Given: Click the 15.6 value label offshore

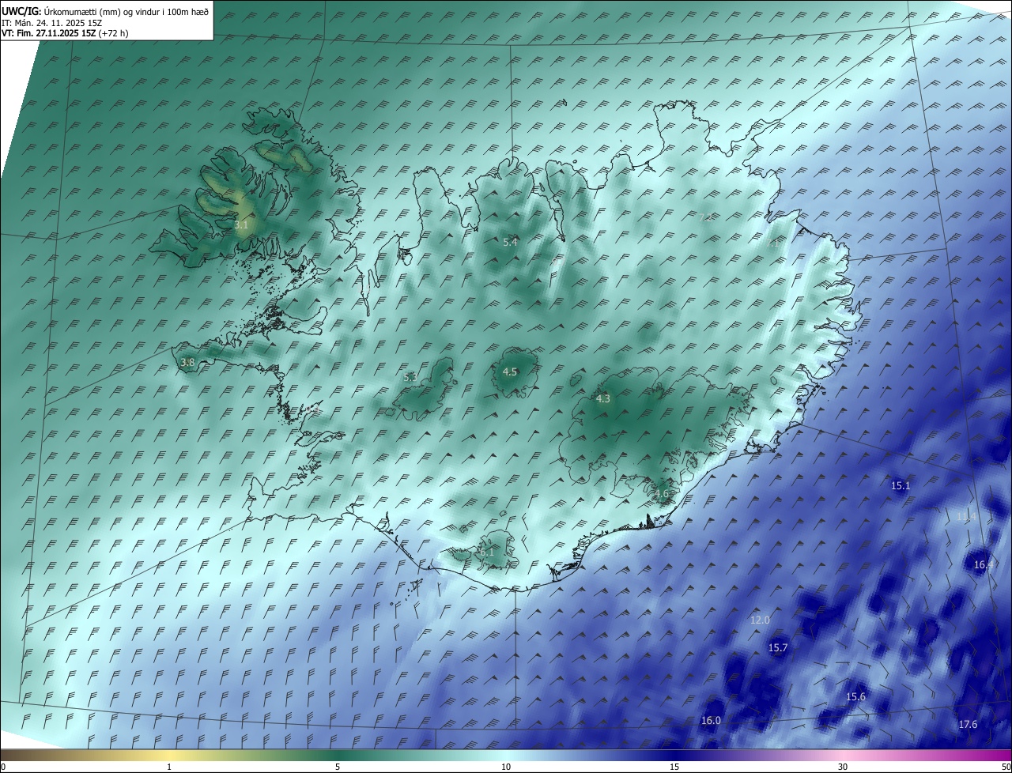Looking at the screenshot, I should pos(856,697).
